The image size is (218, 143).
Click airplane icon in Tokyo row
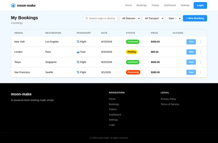point(78,62)
